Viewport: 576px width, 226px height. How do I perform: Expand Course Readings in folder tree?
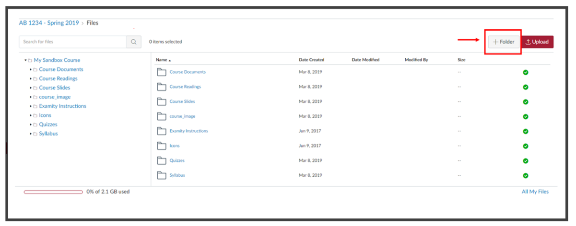point(31,79)
